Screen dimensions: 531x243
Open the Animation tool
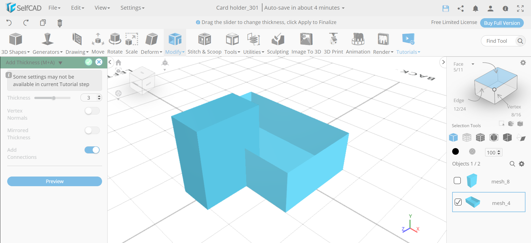click(358, 43)
